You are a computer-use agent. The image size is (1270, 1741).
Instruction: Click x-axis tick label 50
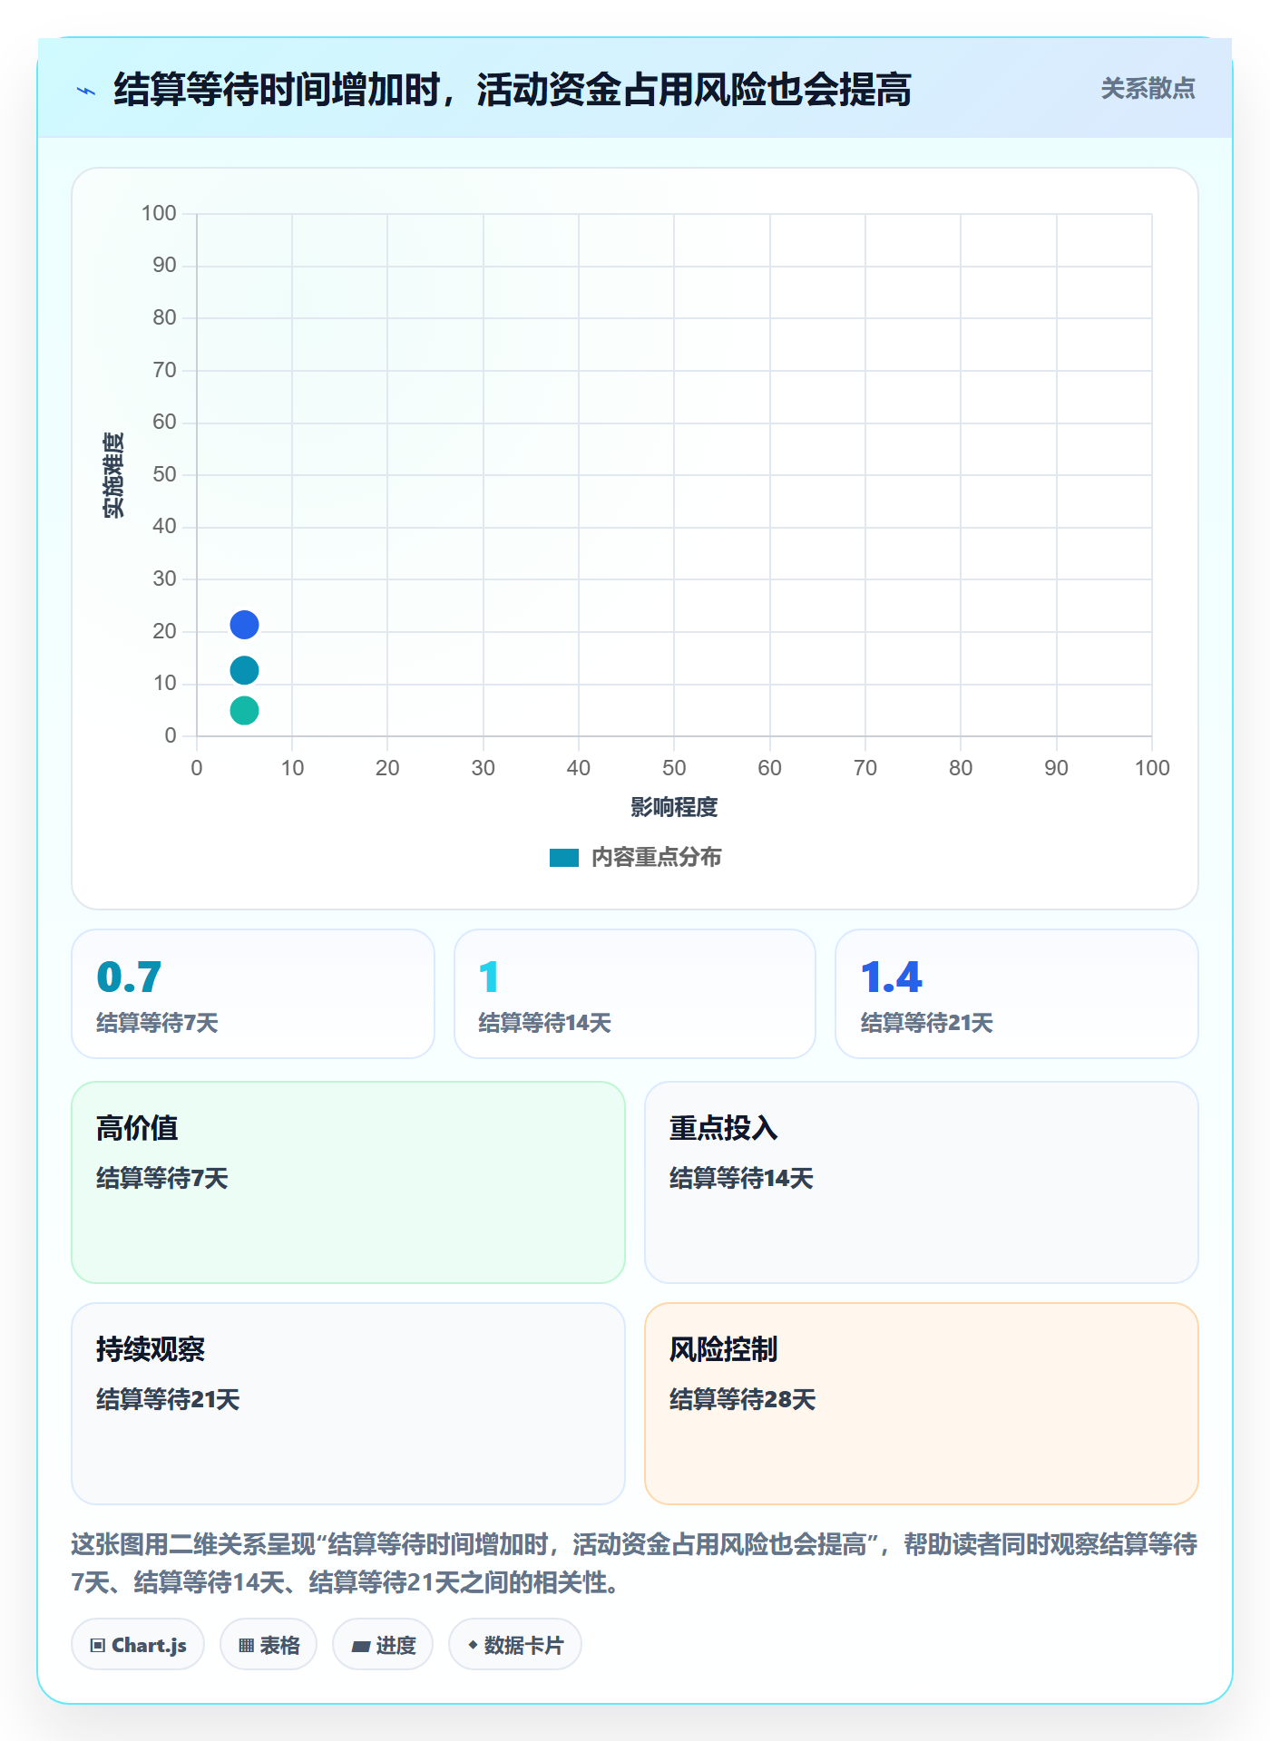click(x=674, y=769)
